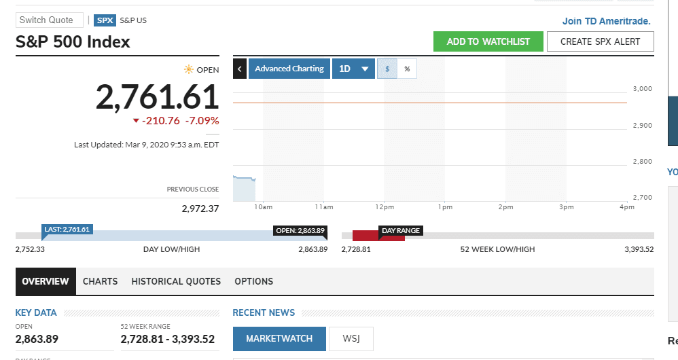Open Advanced Charting
678x360 pixels.
pyautogui.click(x=289, y=69)
